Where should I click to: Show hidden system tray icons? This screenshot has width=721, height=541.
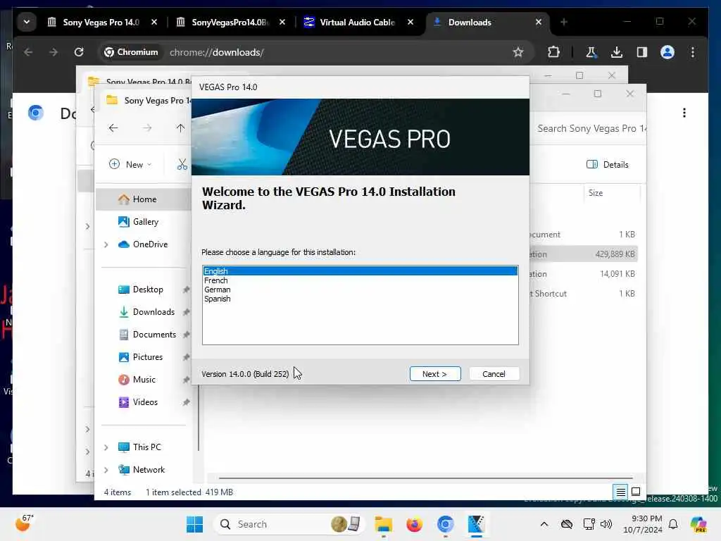(x=544, y=524)
